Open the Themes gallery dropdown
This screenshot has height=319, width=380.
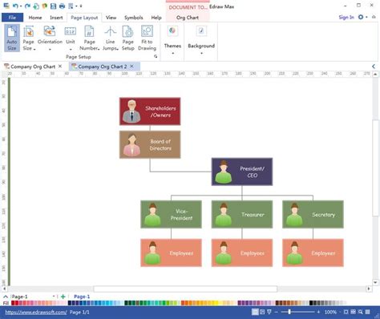(172, 40)
